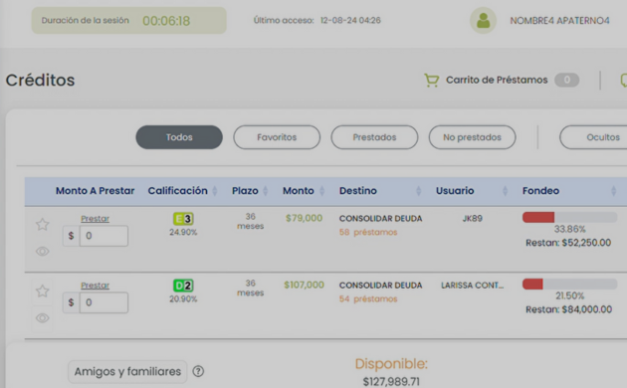Viewport: 627px width, 388px height.
Task: Switch to the Favoritos filter
Action: [x=277, y=137]
